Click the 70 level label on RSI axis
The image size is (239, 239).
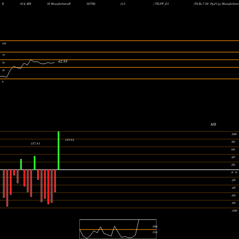3,55
